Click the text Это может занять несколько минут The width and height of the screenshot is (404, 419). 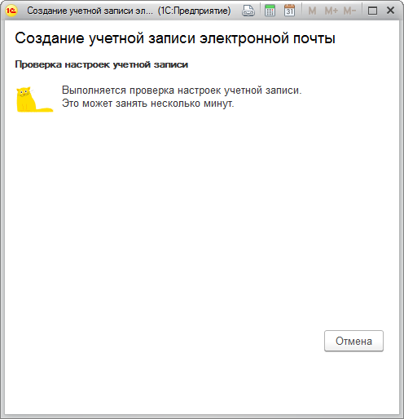pyautogui.click(x=148, y=104)
